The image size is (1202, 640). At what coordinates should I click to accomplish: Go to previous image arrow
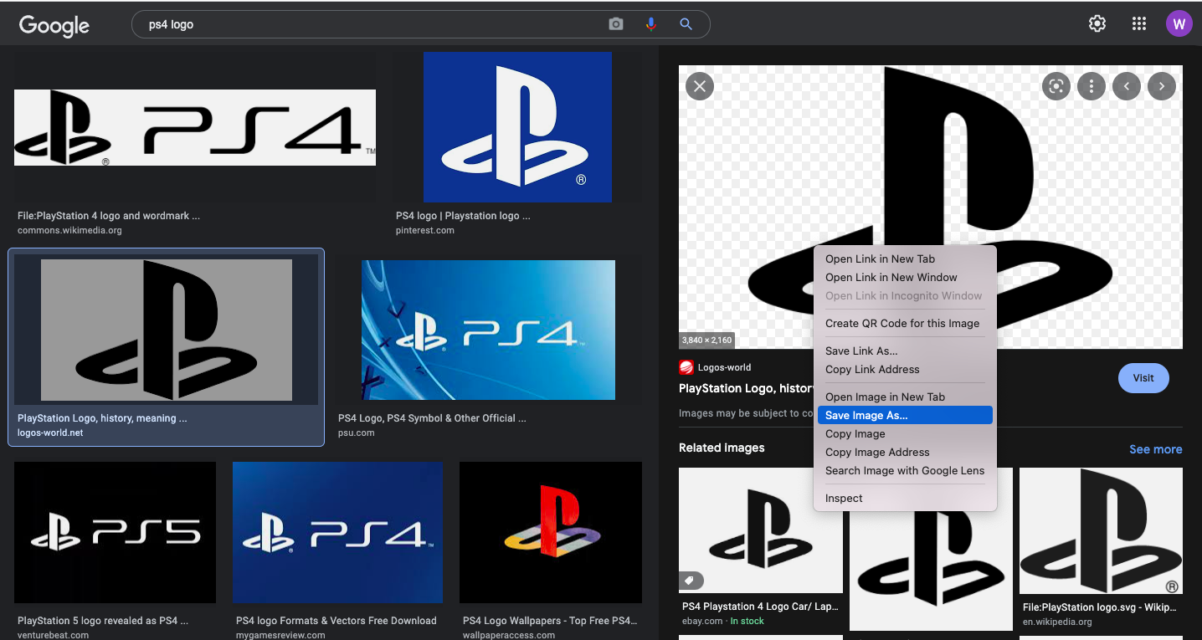(1127, 85)
